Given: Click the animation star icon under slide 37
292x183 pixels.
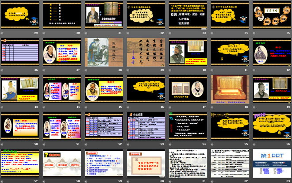Looking at the screenshot, I should (x=44, y=70).
